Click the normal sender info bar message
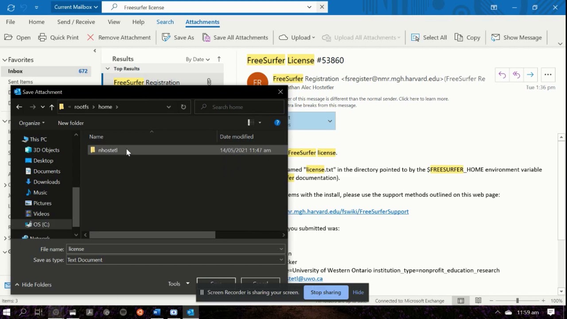Screen dimensions: 567x319 (x=367, y=99)
